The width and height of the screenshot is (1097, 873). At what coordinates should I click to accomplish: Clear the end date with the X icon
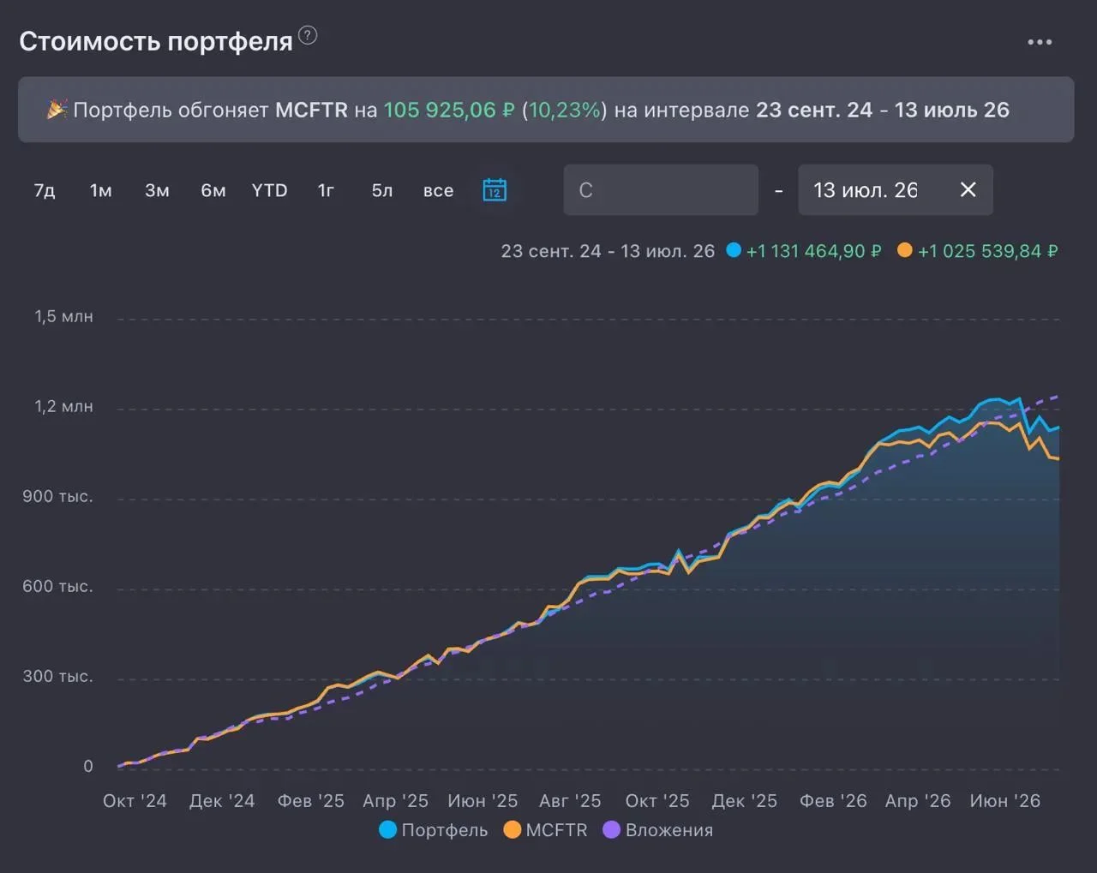pyautogui.click(x=968, y=189)
